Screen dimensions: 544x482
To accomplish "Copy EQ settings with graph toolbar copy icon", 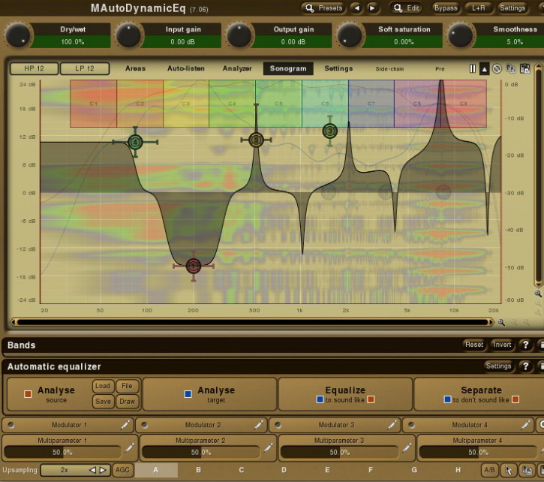I will 511,69.
